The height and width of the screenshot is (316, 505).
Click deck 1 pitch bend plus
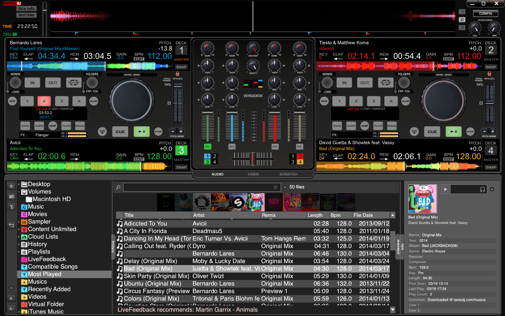[x=181, y=131]
